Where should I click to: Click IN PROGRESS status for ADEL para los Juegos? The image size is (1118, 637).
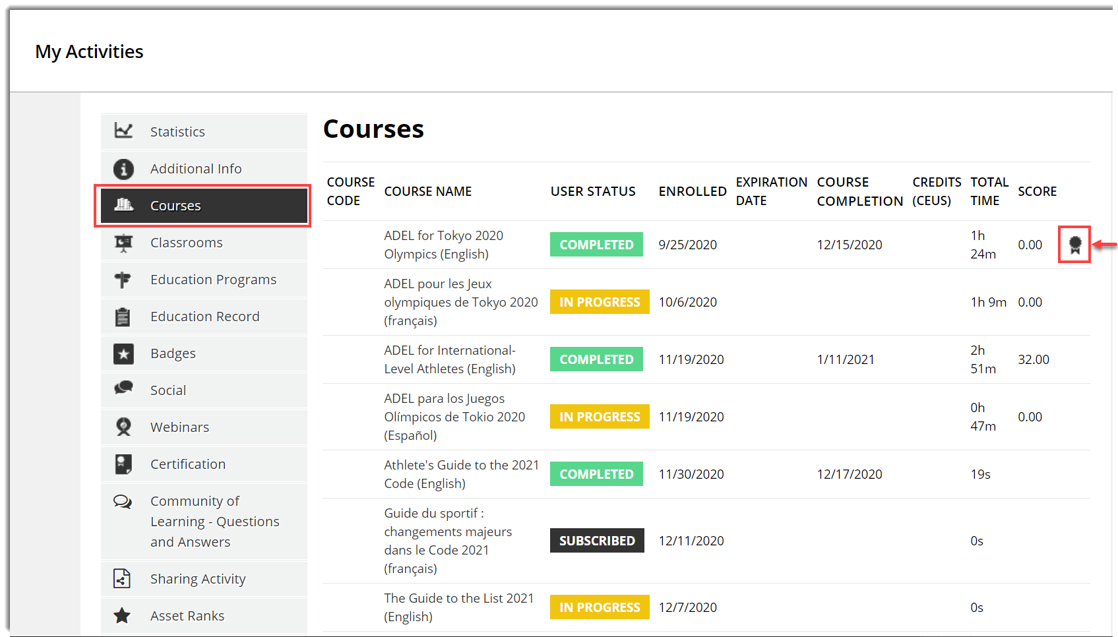point(600,417)
